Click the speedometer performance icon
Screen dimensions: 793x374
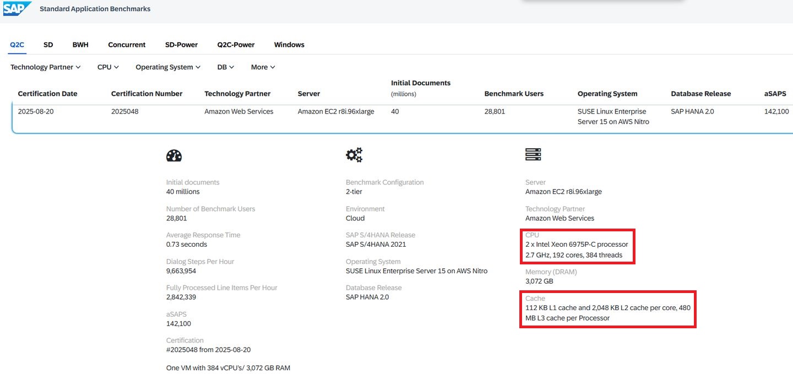174,156
